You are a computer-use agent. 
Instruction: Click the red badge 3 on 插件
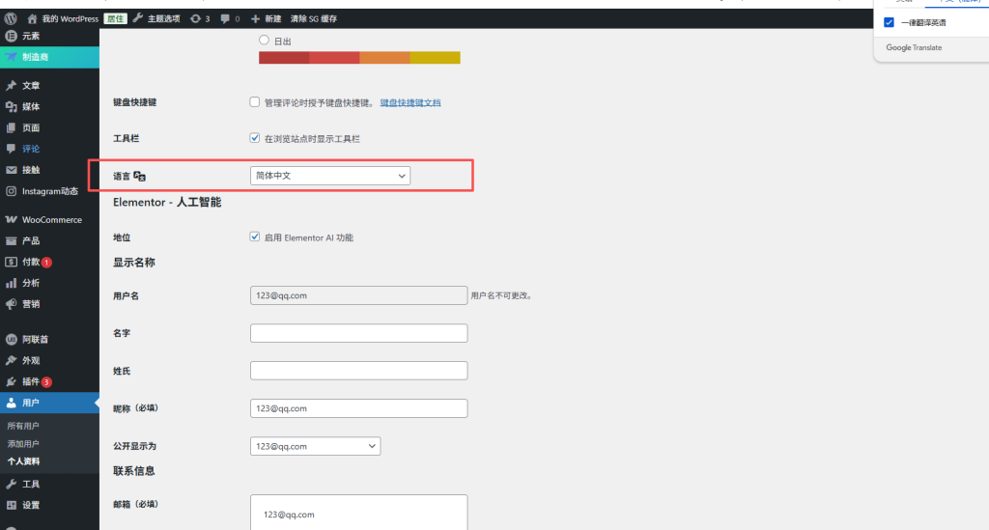click(x=46, y=382)
